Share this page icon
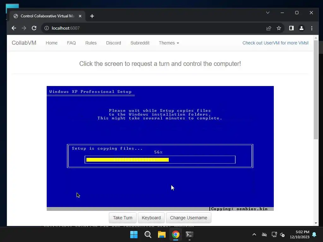 point(269,28)
